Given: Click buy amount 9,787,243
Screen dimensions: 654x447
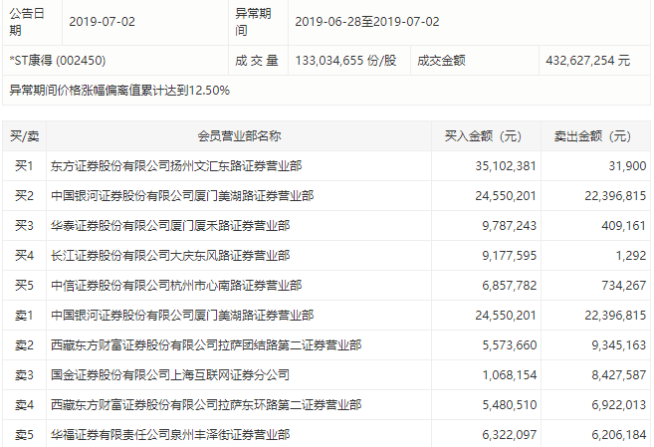Looking at the screenshot, I should (x=510, y=226).
